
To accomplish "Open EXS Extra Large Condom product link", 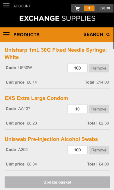I will tap(36, 98).
